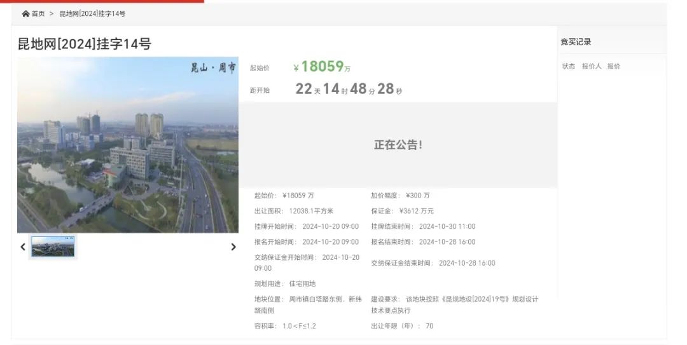Click the 建设要求 planning document text
The height and width of the screenshot is (345, 687).
[x=454, y=304]
